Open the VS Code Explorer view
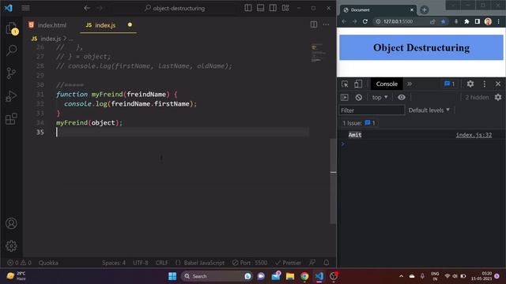The width and height of the screenshot is (506, 284). pyautogui.click(x=12, y=28)
